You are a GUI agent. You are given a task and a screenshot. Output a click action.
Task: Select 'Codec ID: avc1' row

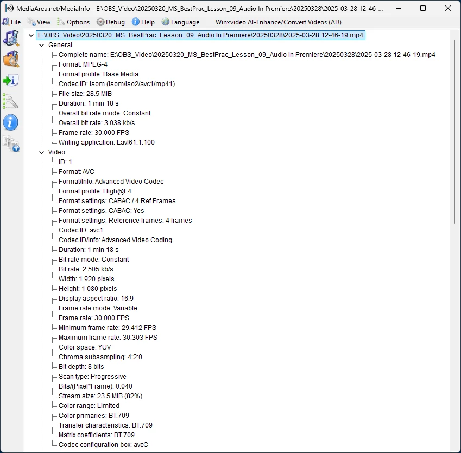81,230
